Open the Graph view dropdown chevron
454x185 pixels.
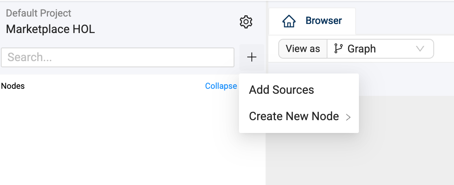420,49
